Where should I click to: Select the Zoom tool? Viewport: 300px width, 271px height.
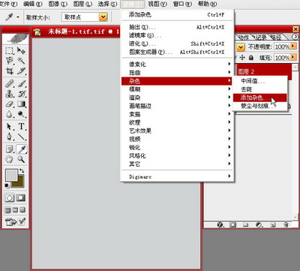pyautogui.click(x=21, y=159)
